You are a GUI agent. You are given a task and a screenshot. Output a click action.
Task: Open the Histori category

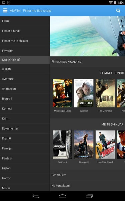tap(25, 168)
